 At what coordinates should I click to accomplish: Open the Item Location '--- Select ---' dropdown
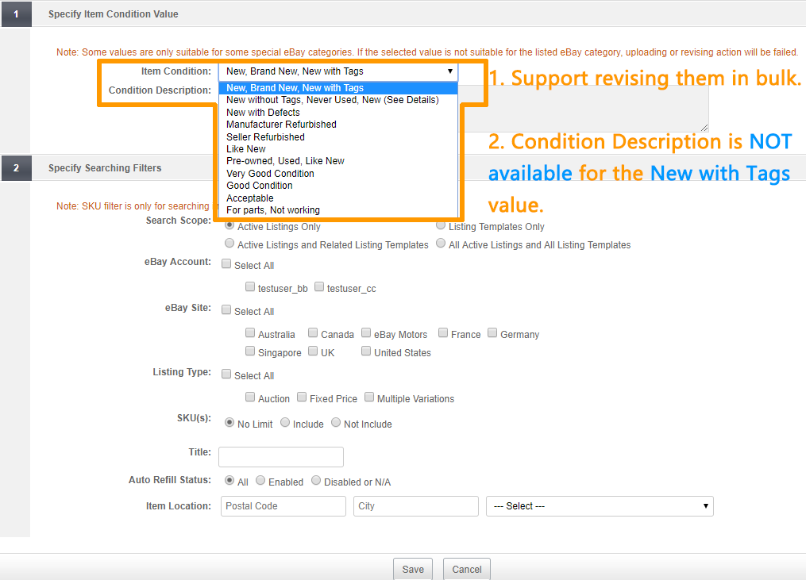click(600, 506)
